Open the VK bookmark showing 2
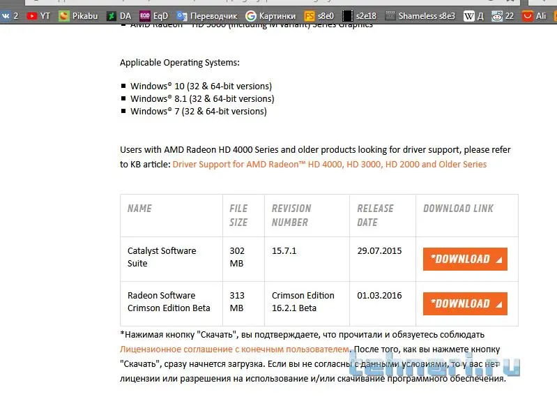 click(10, 16)
